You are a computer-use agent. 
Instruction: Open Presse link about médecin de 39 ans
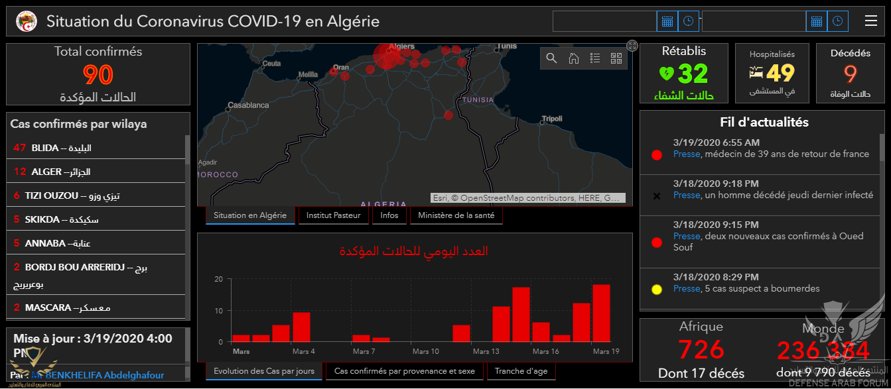click(x=687, y=154)
